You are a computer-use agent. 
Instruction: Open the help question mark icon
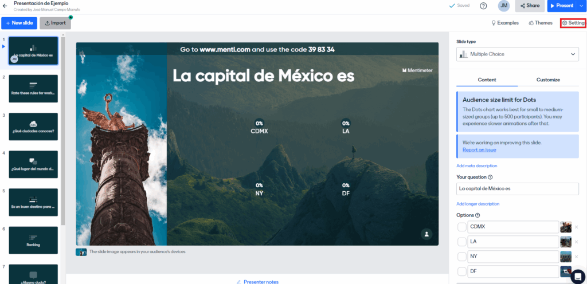click(483, 6)
